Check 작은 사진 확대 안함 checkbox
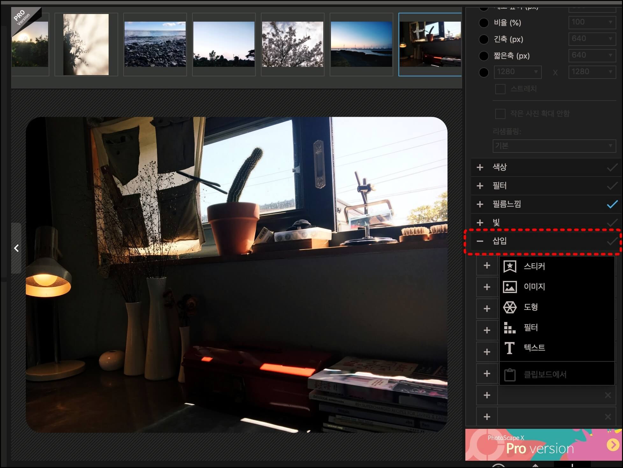 [500, 114]
